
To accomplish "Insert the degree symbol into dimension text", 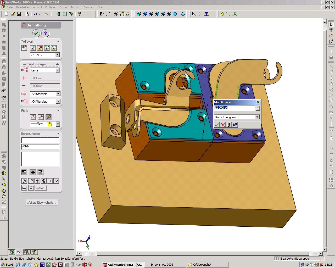I will point(31,181).
